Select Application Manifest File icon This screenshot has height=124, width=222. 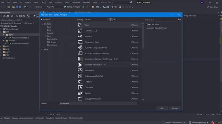(x=80, y=59)
